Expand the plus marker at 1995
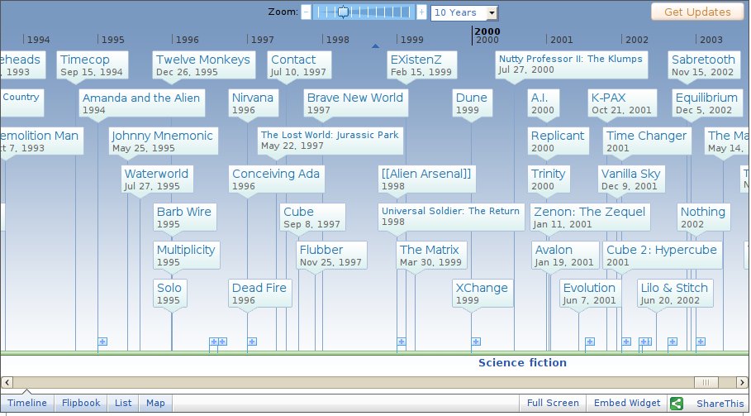Image resolution: width=751 pixels, height=416 pixels. (x=102, y=342)
